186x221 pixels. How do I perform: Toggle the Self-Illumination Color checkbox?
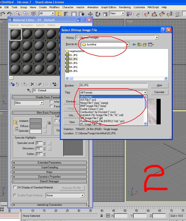pos(56,120)
